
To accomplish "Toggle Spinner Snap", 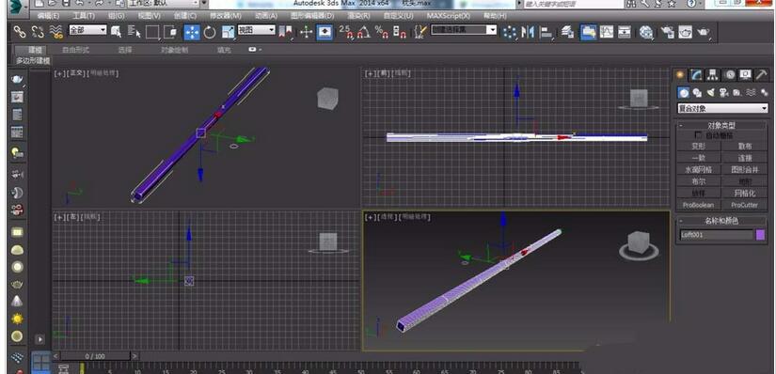I will (x=400, y=33).
